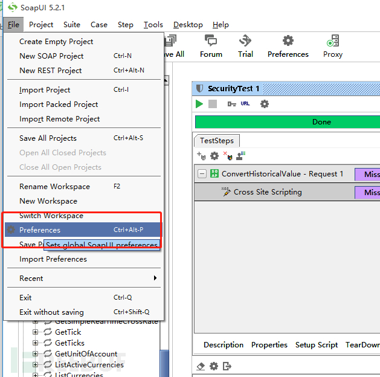Select Switch Workspace
Image resolution: width=380 pixels, height=377 pixels.
tap(83, 216)
